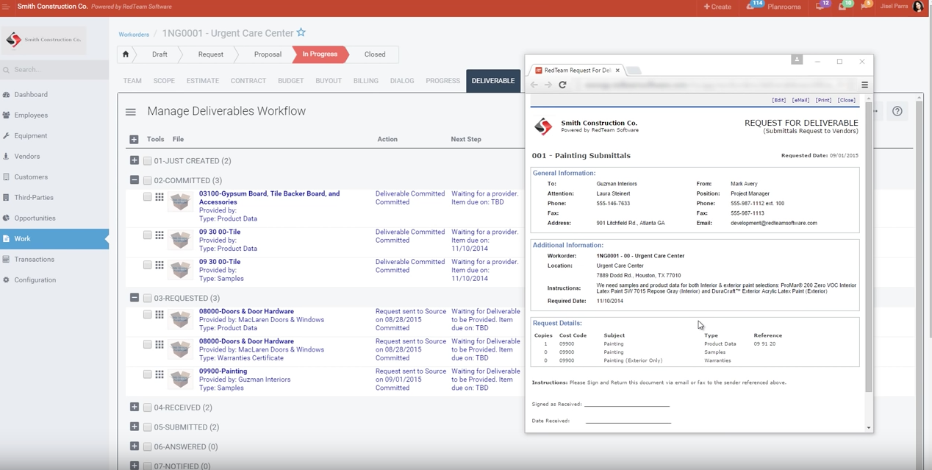Screen dimensions: 932x470
Task: Open Third-Parties in the sidebar
Action: pyautogui.click(x=34, y=198)
